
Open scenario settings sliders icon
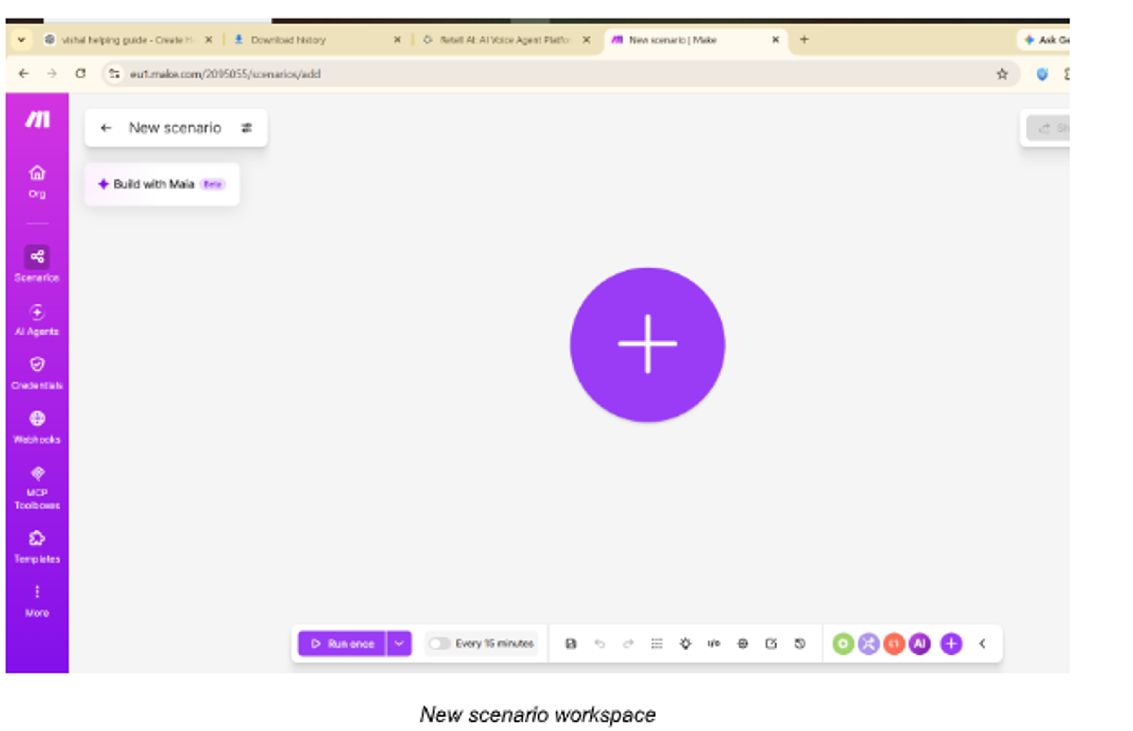tap(246, 128)
